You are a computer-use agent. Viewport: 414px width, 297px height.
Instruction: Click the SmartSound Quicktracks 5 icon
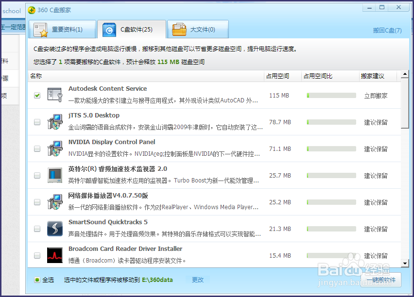pyautogui.click(x=54, y=229)
